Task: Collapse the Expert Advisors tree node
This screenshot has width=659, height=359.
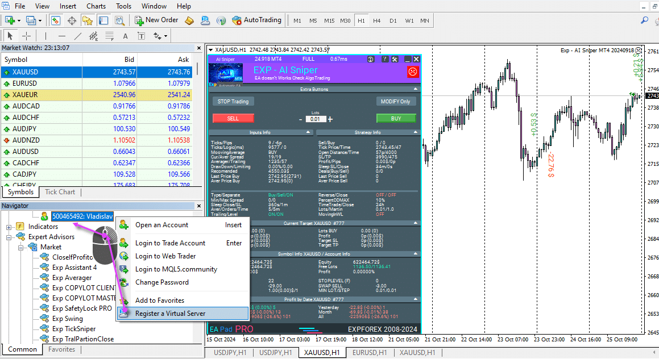Action: [9, 237]
